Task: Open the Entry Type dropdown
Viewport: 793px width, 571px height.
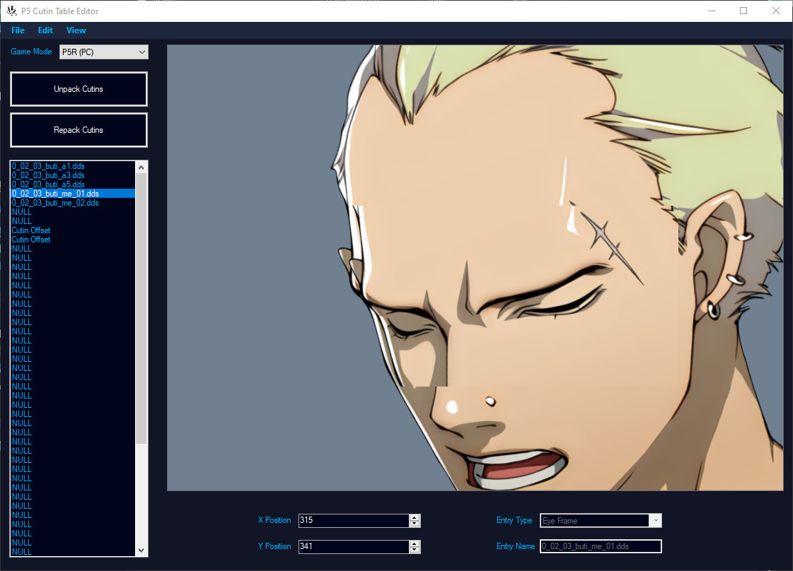Action: pos(655,520)
